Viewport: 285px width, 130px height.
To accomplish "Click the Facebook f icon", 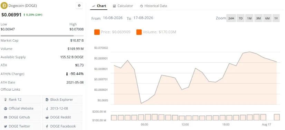I will [47, 126].
